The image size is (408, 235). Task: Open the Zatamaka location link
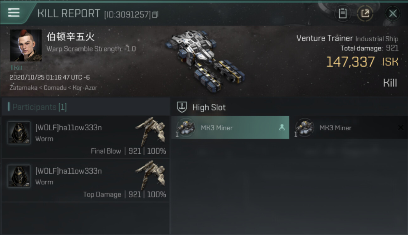24,88
